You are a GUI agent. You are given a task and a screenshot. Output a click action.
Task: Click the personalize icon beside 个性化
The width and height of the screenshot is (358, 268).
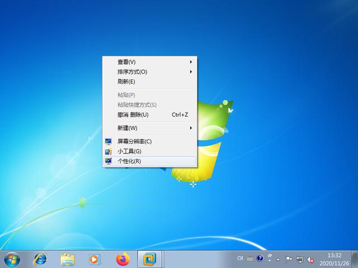point(108,161)
